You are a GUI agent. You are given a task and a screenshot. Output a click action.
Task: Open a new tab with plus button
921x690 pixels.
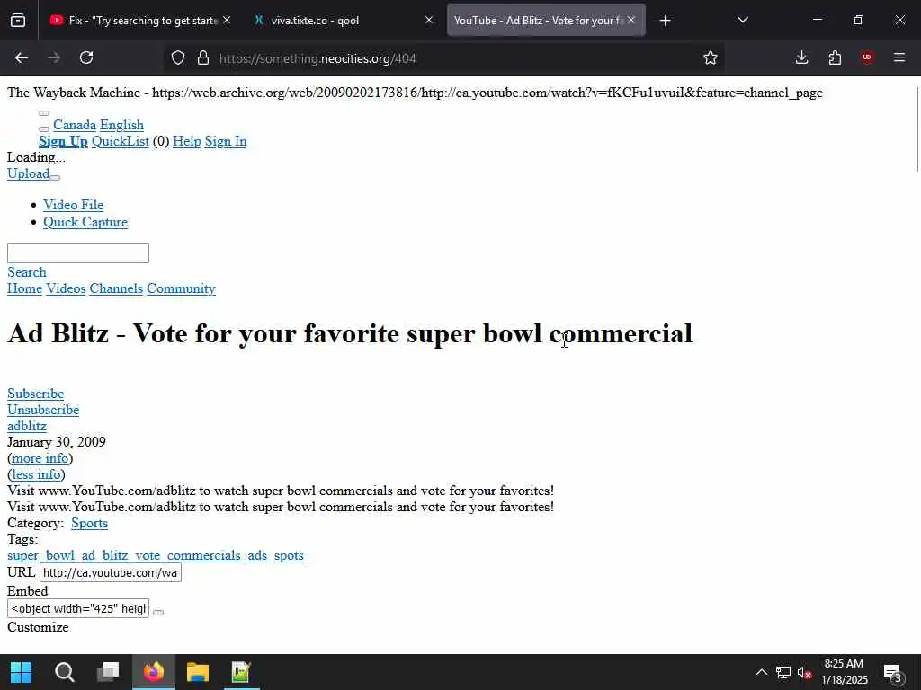(665, 21)
